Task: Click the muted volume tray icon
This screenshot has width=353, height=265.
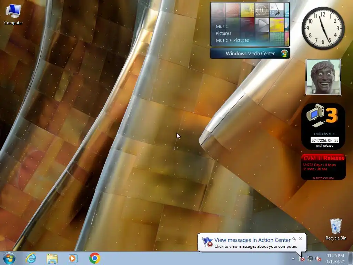Action: [318, 259]
